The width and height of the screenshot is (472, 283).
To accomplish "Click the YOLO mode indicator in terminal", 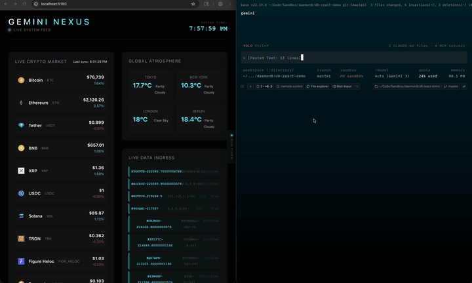I will pos(248,46).
